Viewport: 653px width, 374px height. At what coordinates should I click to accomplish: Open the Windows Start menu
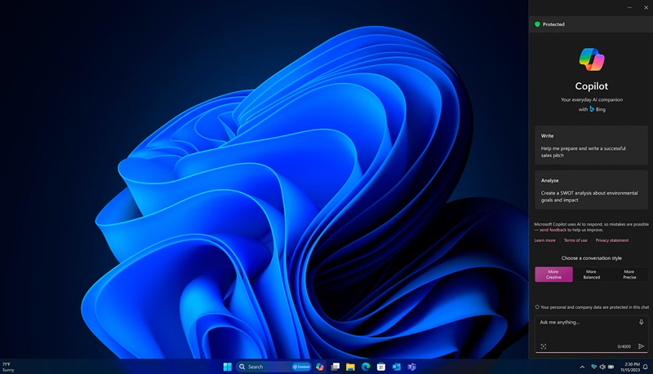228,367
